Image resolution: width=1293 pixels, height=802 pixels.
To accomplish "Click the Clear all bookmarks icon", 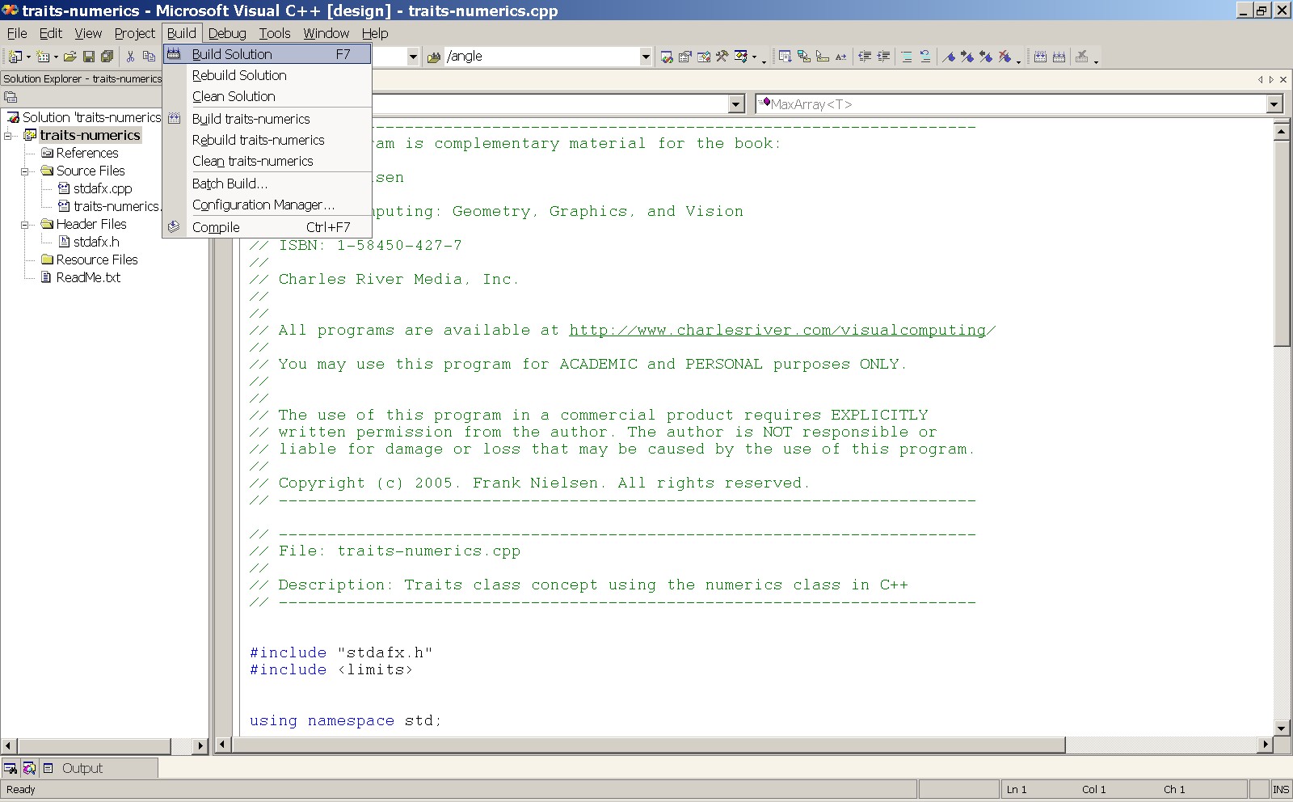I will [x=1004, y=57].
